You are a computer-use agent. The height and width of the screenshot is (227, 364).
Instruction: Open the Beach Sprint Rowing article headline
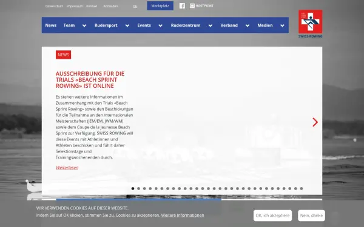pos(90,80)
